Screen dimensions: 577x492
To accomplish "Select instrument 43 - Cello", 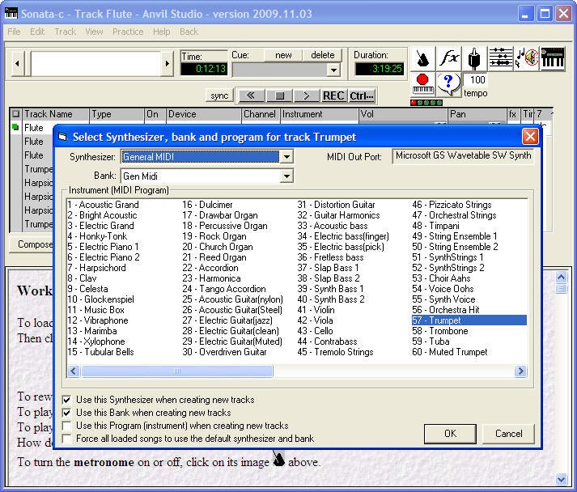I will click(x=315, y=331).
